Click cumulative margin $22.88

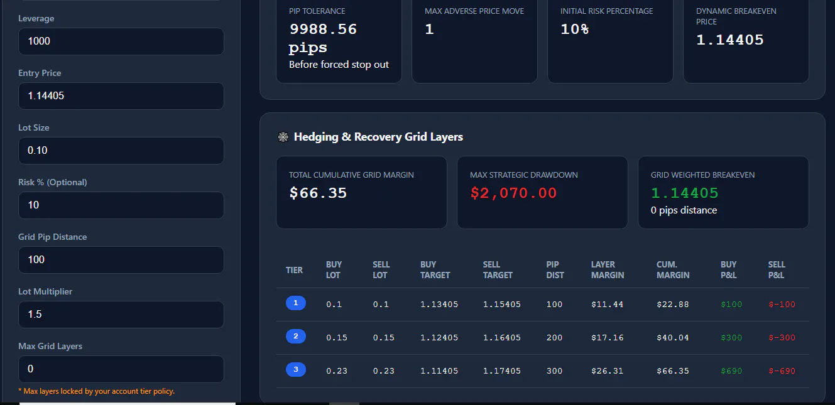[x=673, y=305]
